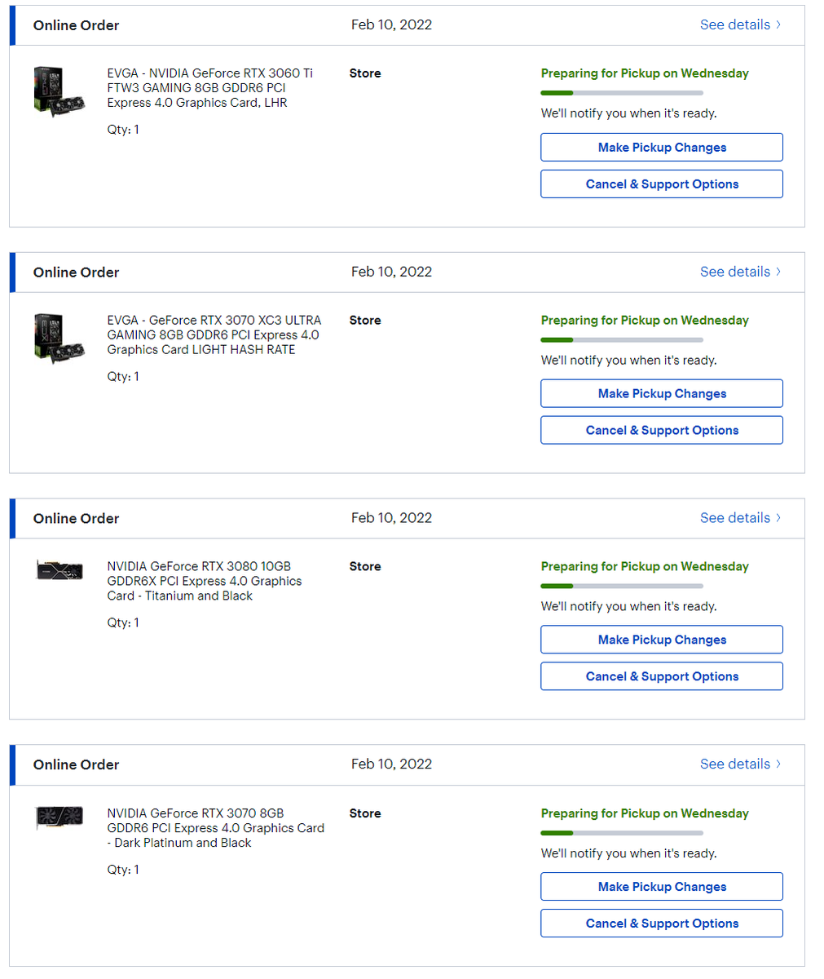The width and height of the screenshot is (824, 979).
Task: Open the EVGA RTX 3070 XC3 ULTRA GAMING product title
Action: pos(214,335)
